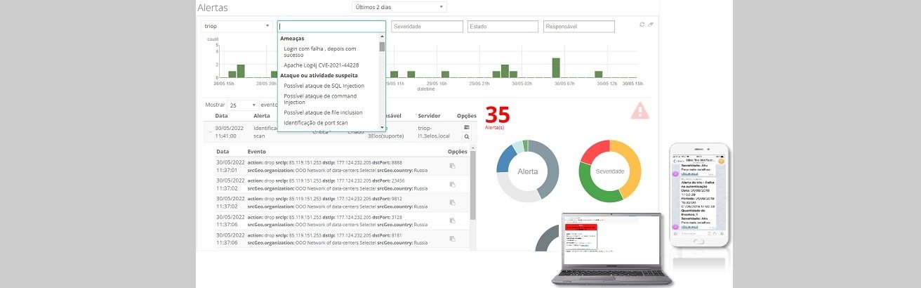
Task: Collapse the 30/05/2022 11:41:00 alert row
Action: click(209, 131)
